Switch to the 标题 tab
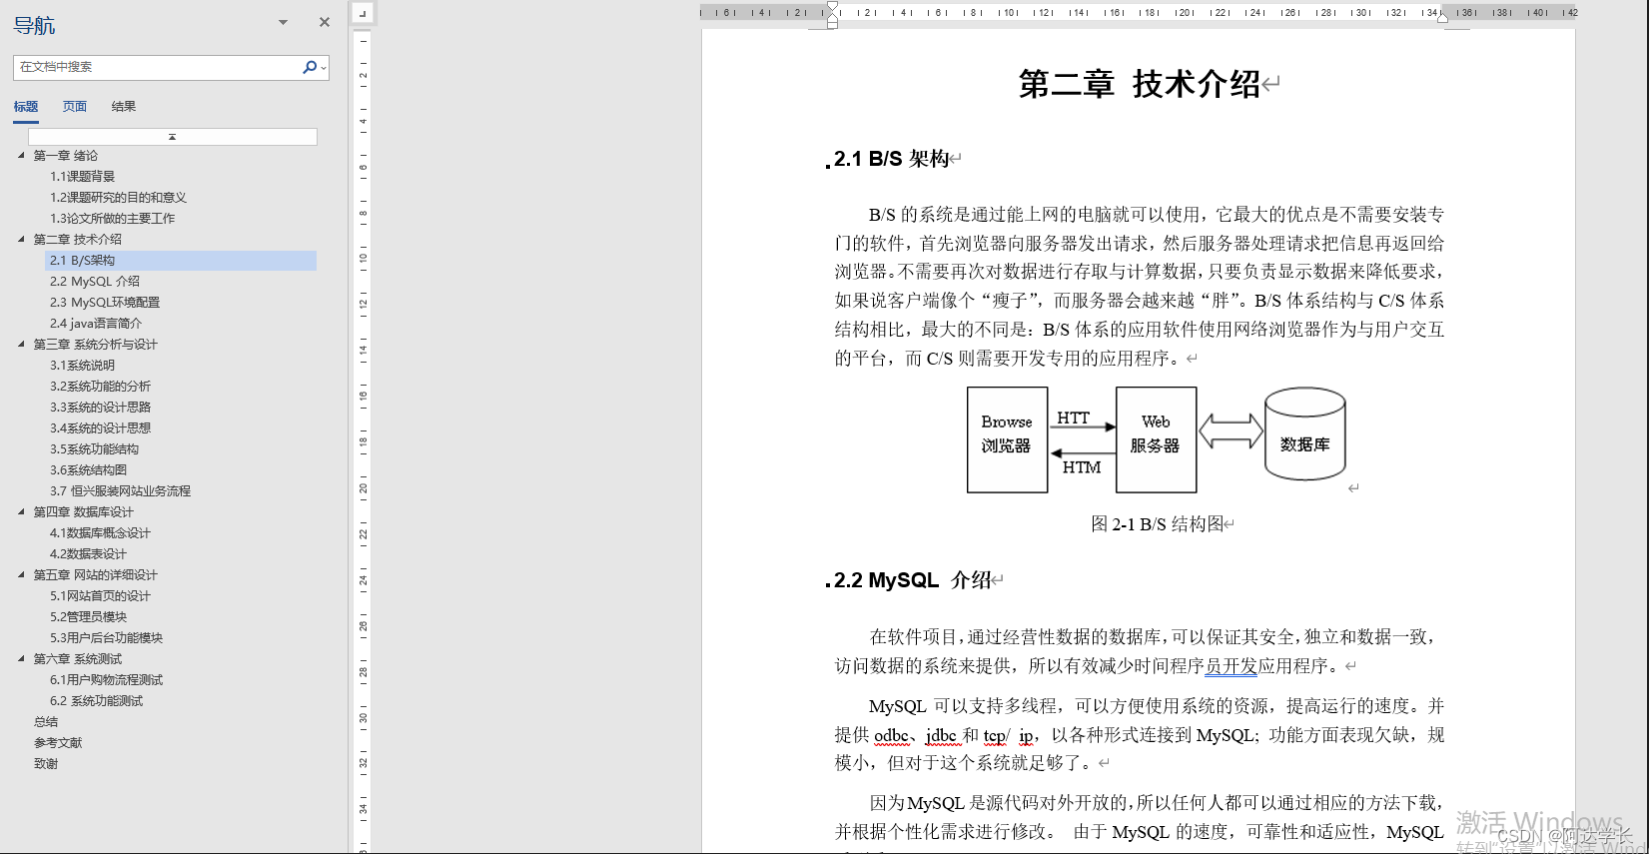The height and width of the screenshot is (854, 1649). coord(26,107)
